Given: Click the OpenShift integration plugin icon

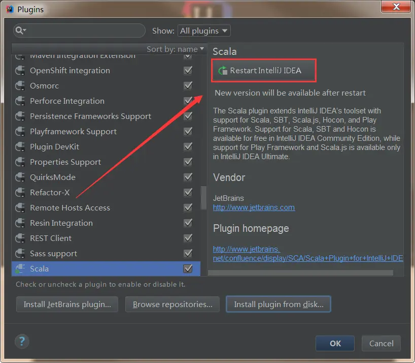Looking at the screenshot, I should [x=20, y=71].
